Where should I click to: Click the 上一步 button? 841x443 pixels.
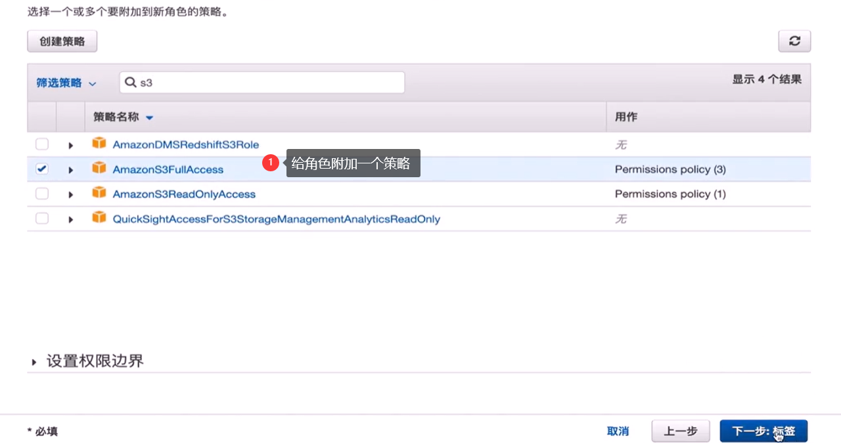(x=681, y=431)
